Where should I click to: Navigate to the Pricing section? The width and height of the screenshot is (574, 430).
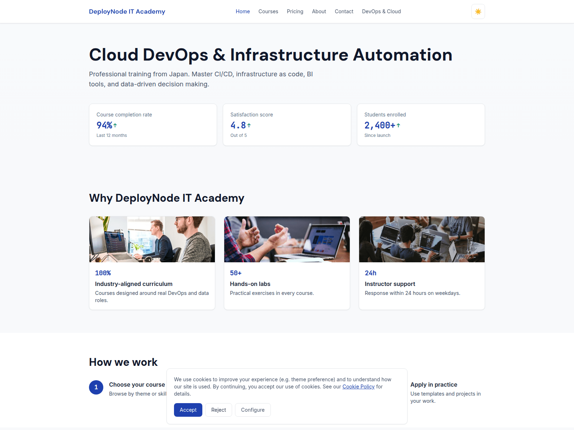point(295,11)
